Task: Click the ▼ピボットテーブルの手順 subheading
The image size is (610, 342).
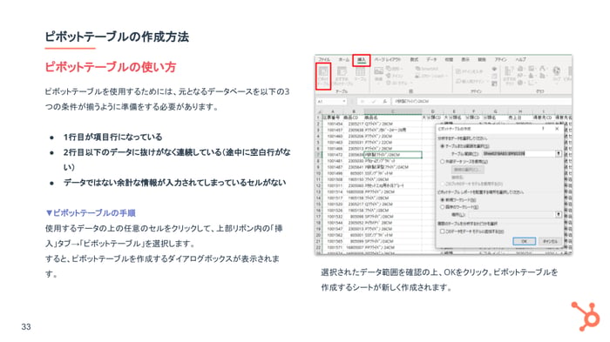Action: [91, 213]
